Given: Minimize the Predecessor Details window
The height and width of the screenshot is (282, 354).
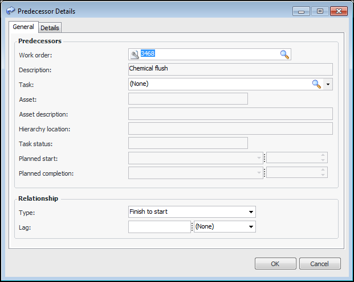Looking at the screenshot, I should click(x=301, y=11).
